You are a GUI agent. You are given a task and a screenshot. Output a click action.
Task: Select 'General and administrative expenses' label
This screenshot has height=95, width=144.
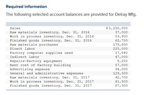click(47, 73)
